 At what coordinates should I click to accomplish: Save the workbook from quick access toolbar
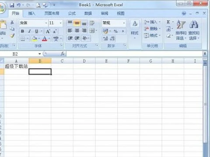coord(12,5)
